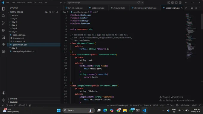Open the run button dropdown arrow
Image resolution: width=203 pixels, height=114 pixels.
click(188, 8)
